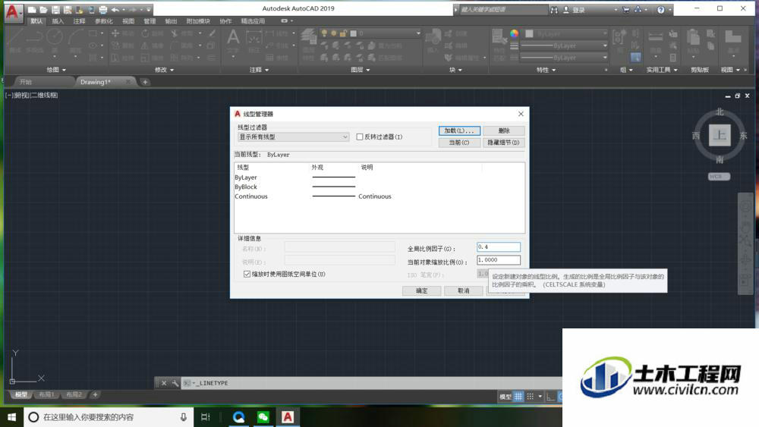Switch to the 插入 ribbon tab

click(x=58, y=21)
